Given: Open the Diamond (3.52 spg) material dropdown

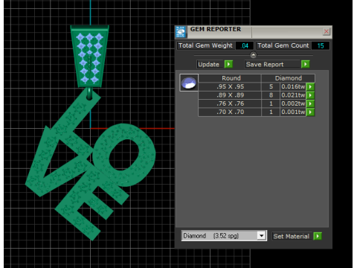Looking at the screenshot, I should pyautogui.click(x=261, y=236).
